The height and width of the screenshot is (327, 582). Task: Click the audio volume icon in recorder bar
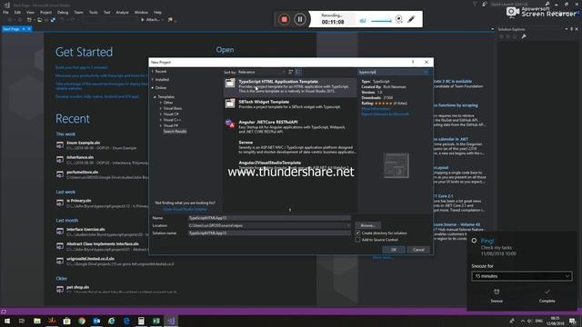coord(363,21)
